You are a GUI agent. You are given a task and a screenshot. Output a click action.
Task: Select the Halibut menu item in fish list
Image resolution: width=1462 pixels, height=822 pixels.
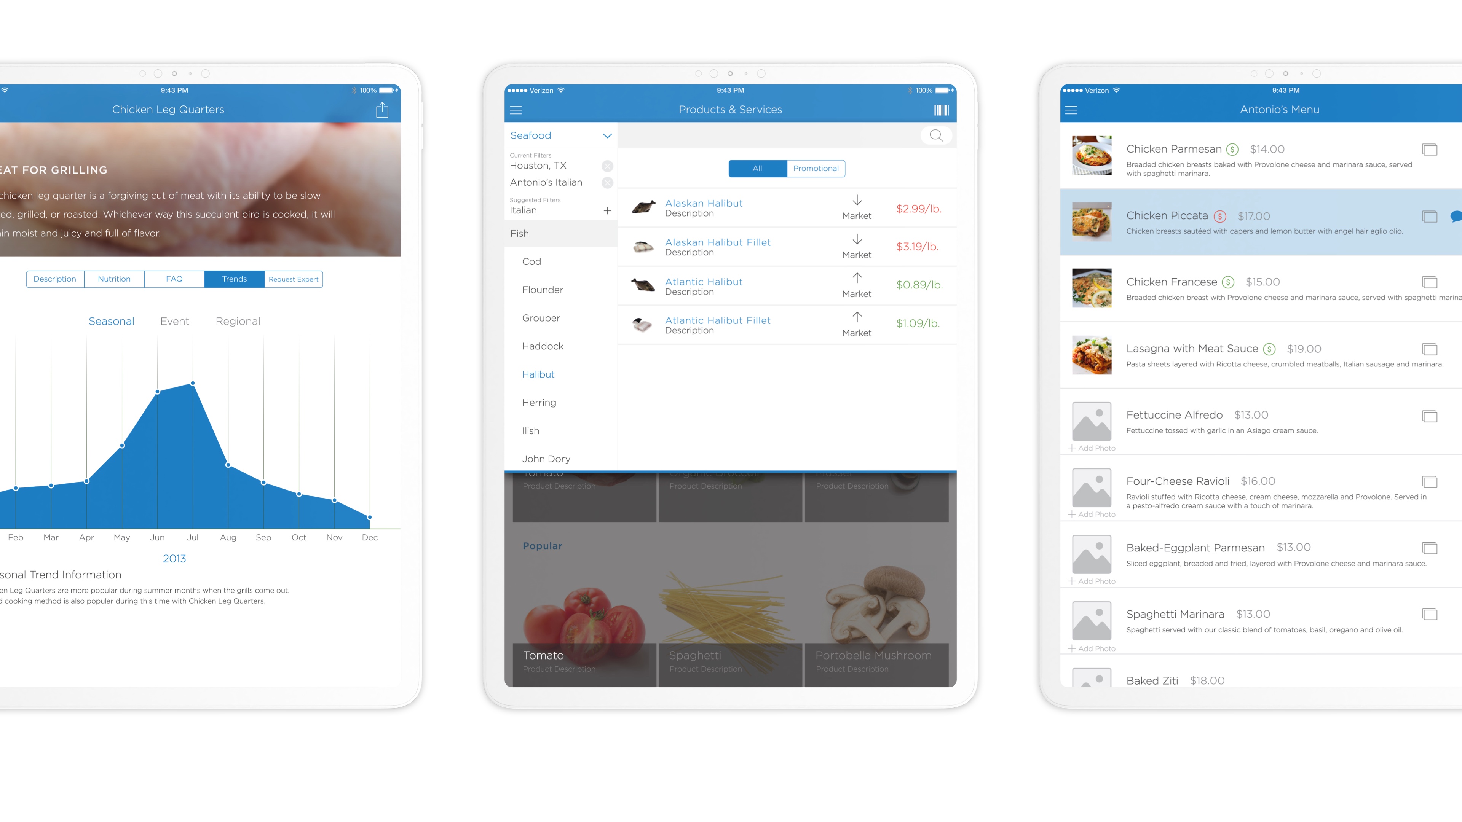click(537, 373)
